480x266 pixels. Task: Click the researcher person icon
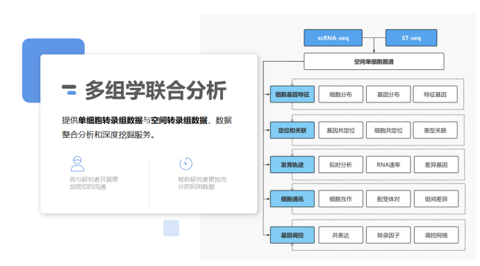point(77,163)
